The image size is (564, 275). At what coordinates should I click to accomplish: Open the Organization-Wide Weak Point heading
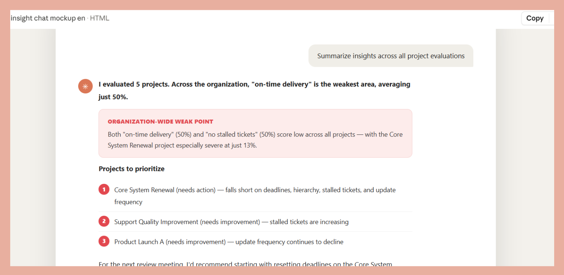coord(161,122)
